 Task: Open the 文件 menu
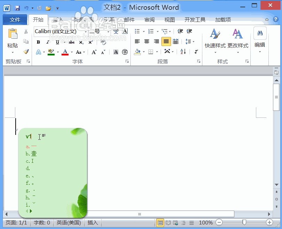coord(15,20)
